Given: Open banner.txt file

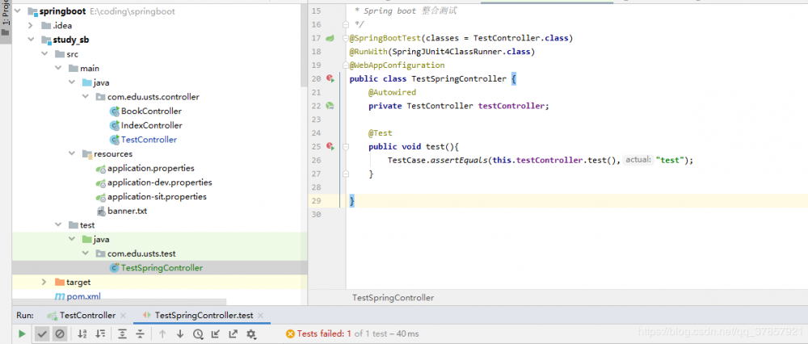Looking at the screenshot, I should pos(128,211).
